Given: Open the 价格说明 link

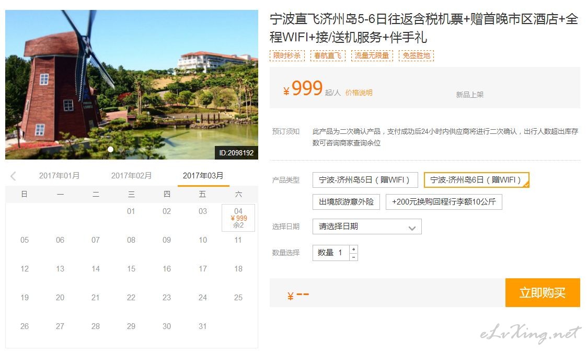Looking at the screenshot, I should 359,93.
